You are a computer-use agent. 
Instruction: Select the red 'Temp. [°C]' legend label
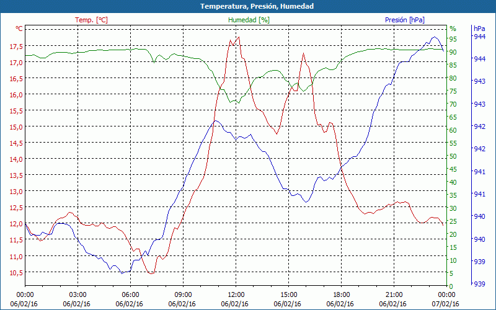pyautogui.click(x=91, y=20)
